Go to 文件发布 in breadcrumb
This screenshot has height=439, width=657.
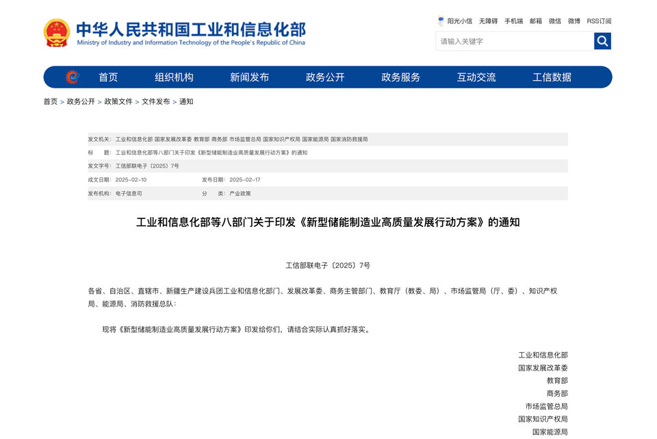(156, 101)
